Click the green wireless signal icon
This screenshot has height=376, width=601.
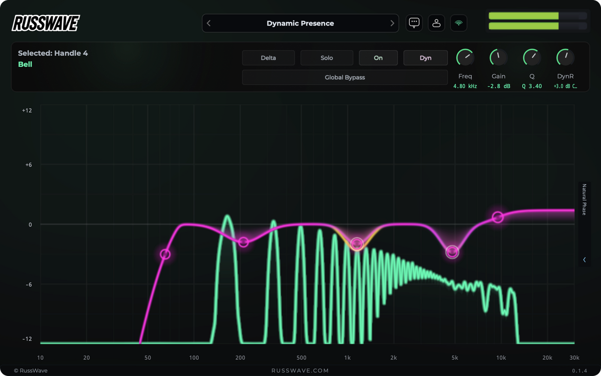(459, 23)
